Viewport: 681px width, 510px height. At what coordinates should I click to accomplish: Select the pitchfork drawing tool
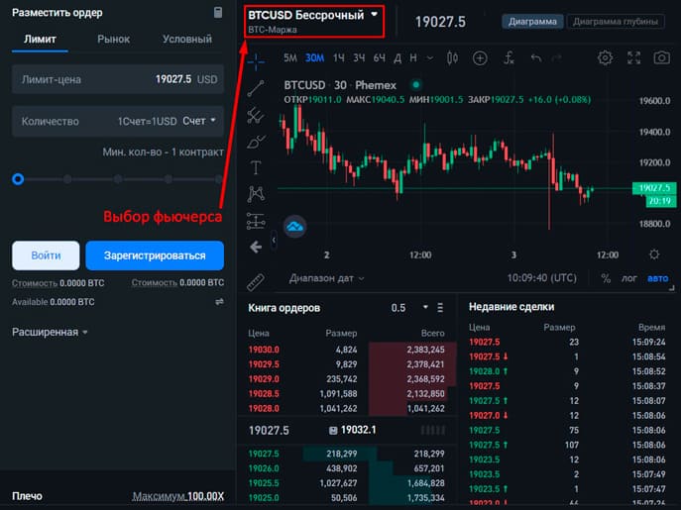(256, 115)
